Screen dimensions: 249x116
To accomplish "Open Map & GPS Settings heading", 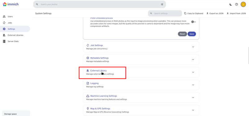I will [x=100, y=109].
